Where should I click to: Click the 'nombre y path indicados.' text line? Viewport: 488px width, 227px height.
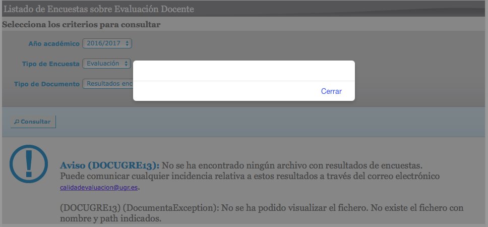[110, 218]
